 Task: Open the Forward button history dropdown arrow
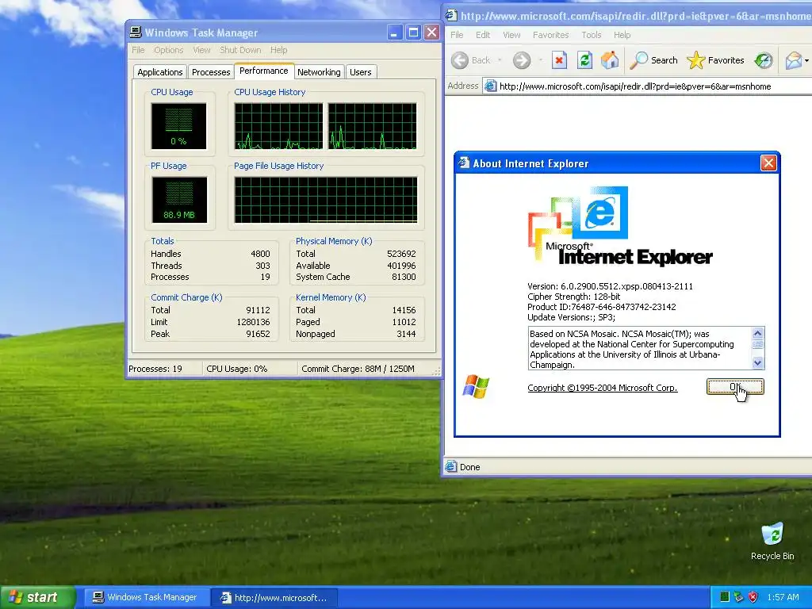(x=540, y=60)
